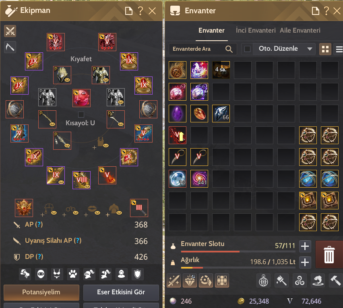The width and height of the screenshot is (343, 308).
Task: Open the horse mount equipment icon
Action: (25, 274)
